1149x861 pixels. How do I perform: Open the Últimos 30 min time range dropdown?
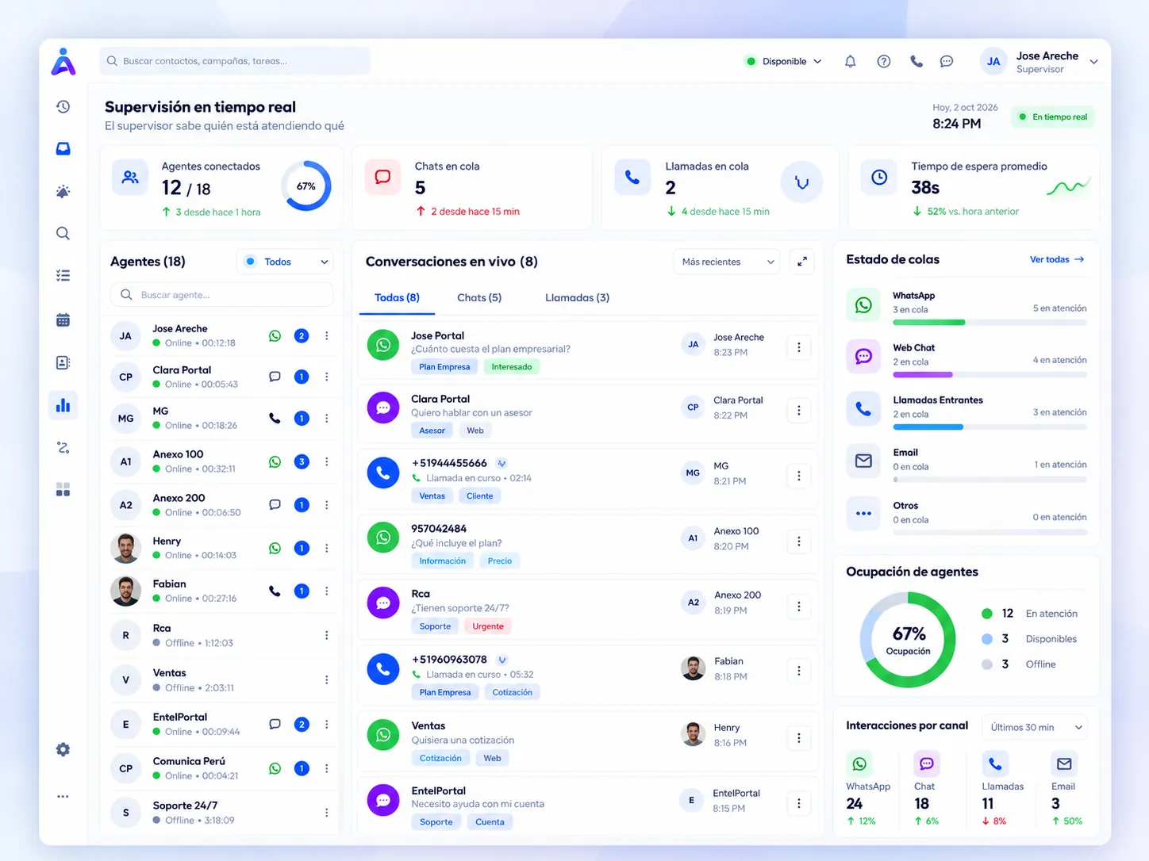(1035, 727)
